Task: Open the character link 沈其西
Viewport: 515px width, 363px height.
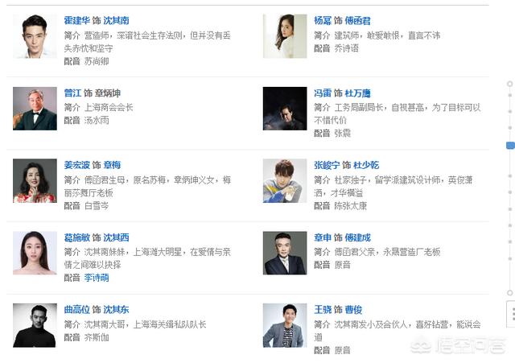Action: (x=116, y=237)
